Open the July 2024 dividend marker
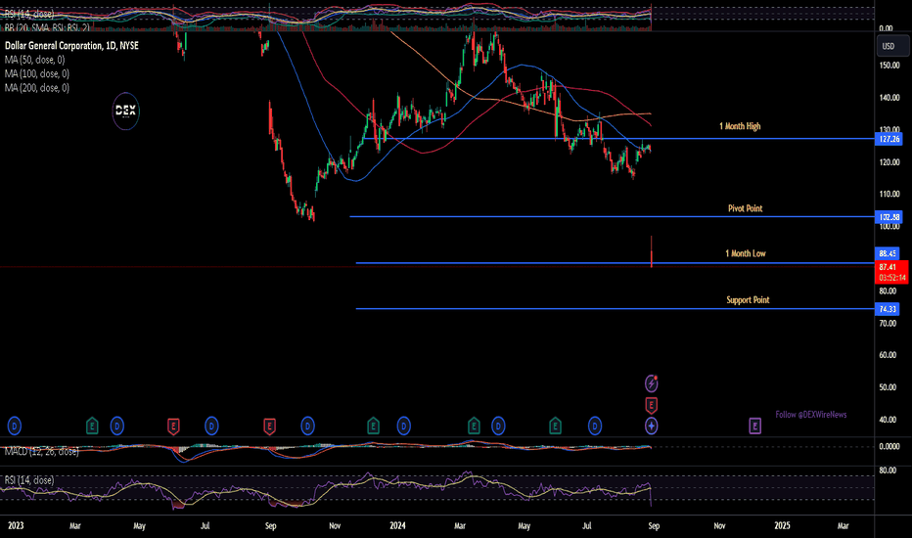The width and height of the screenshot is (912, 538). (x=594, y=426)
